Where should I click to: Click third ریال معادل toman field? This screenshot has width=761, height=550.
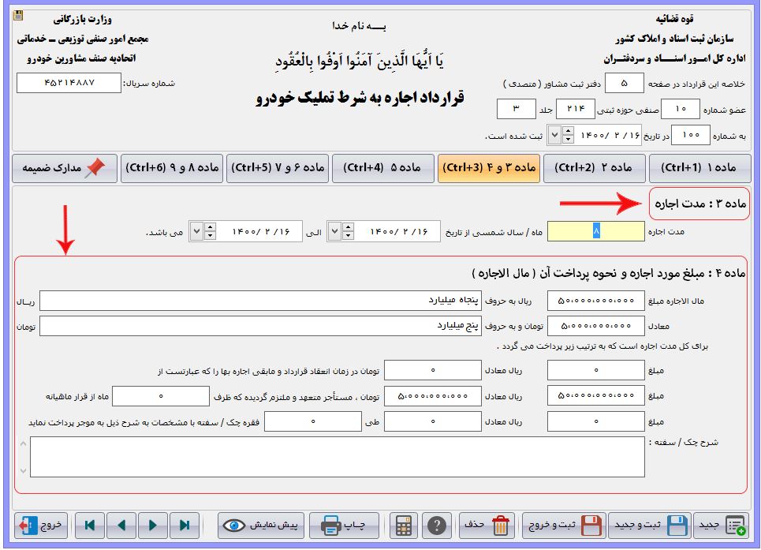click(433, 422)
